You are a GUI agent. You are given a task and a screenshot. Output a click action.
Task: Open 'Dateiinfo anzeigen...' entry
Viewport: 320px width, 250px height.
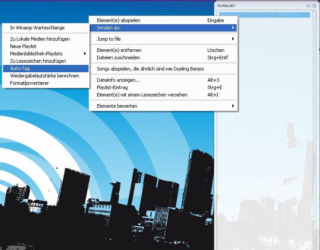pos(163,80)
